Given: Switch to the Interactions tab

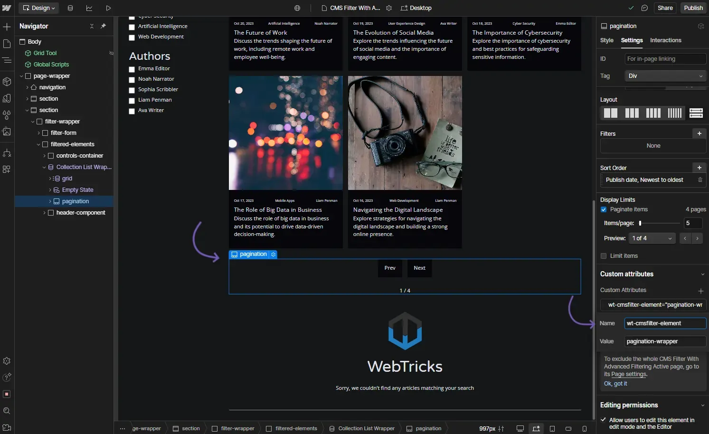Looking at the screenshot, I should point(665,40).
